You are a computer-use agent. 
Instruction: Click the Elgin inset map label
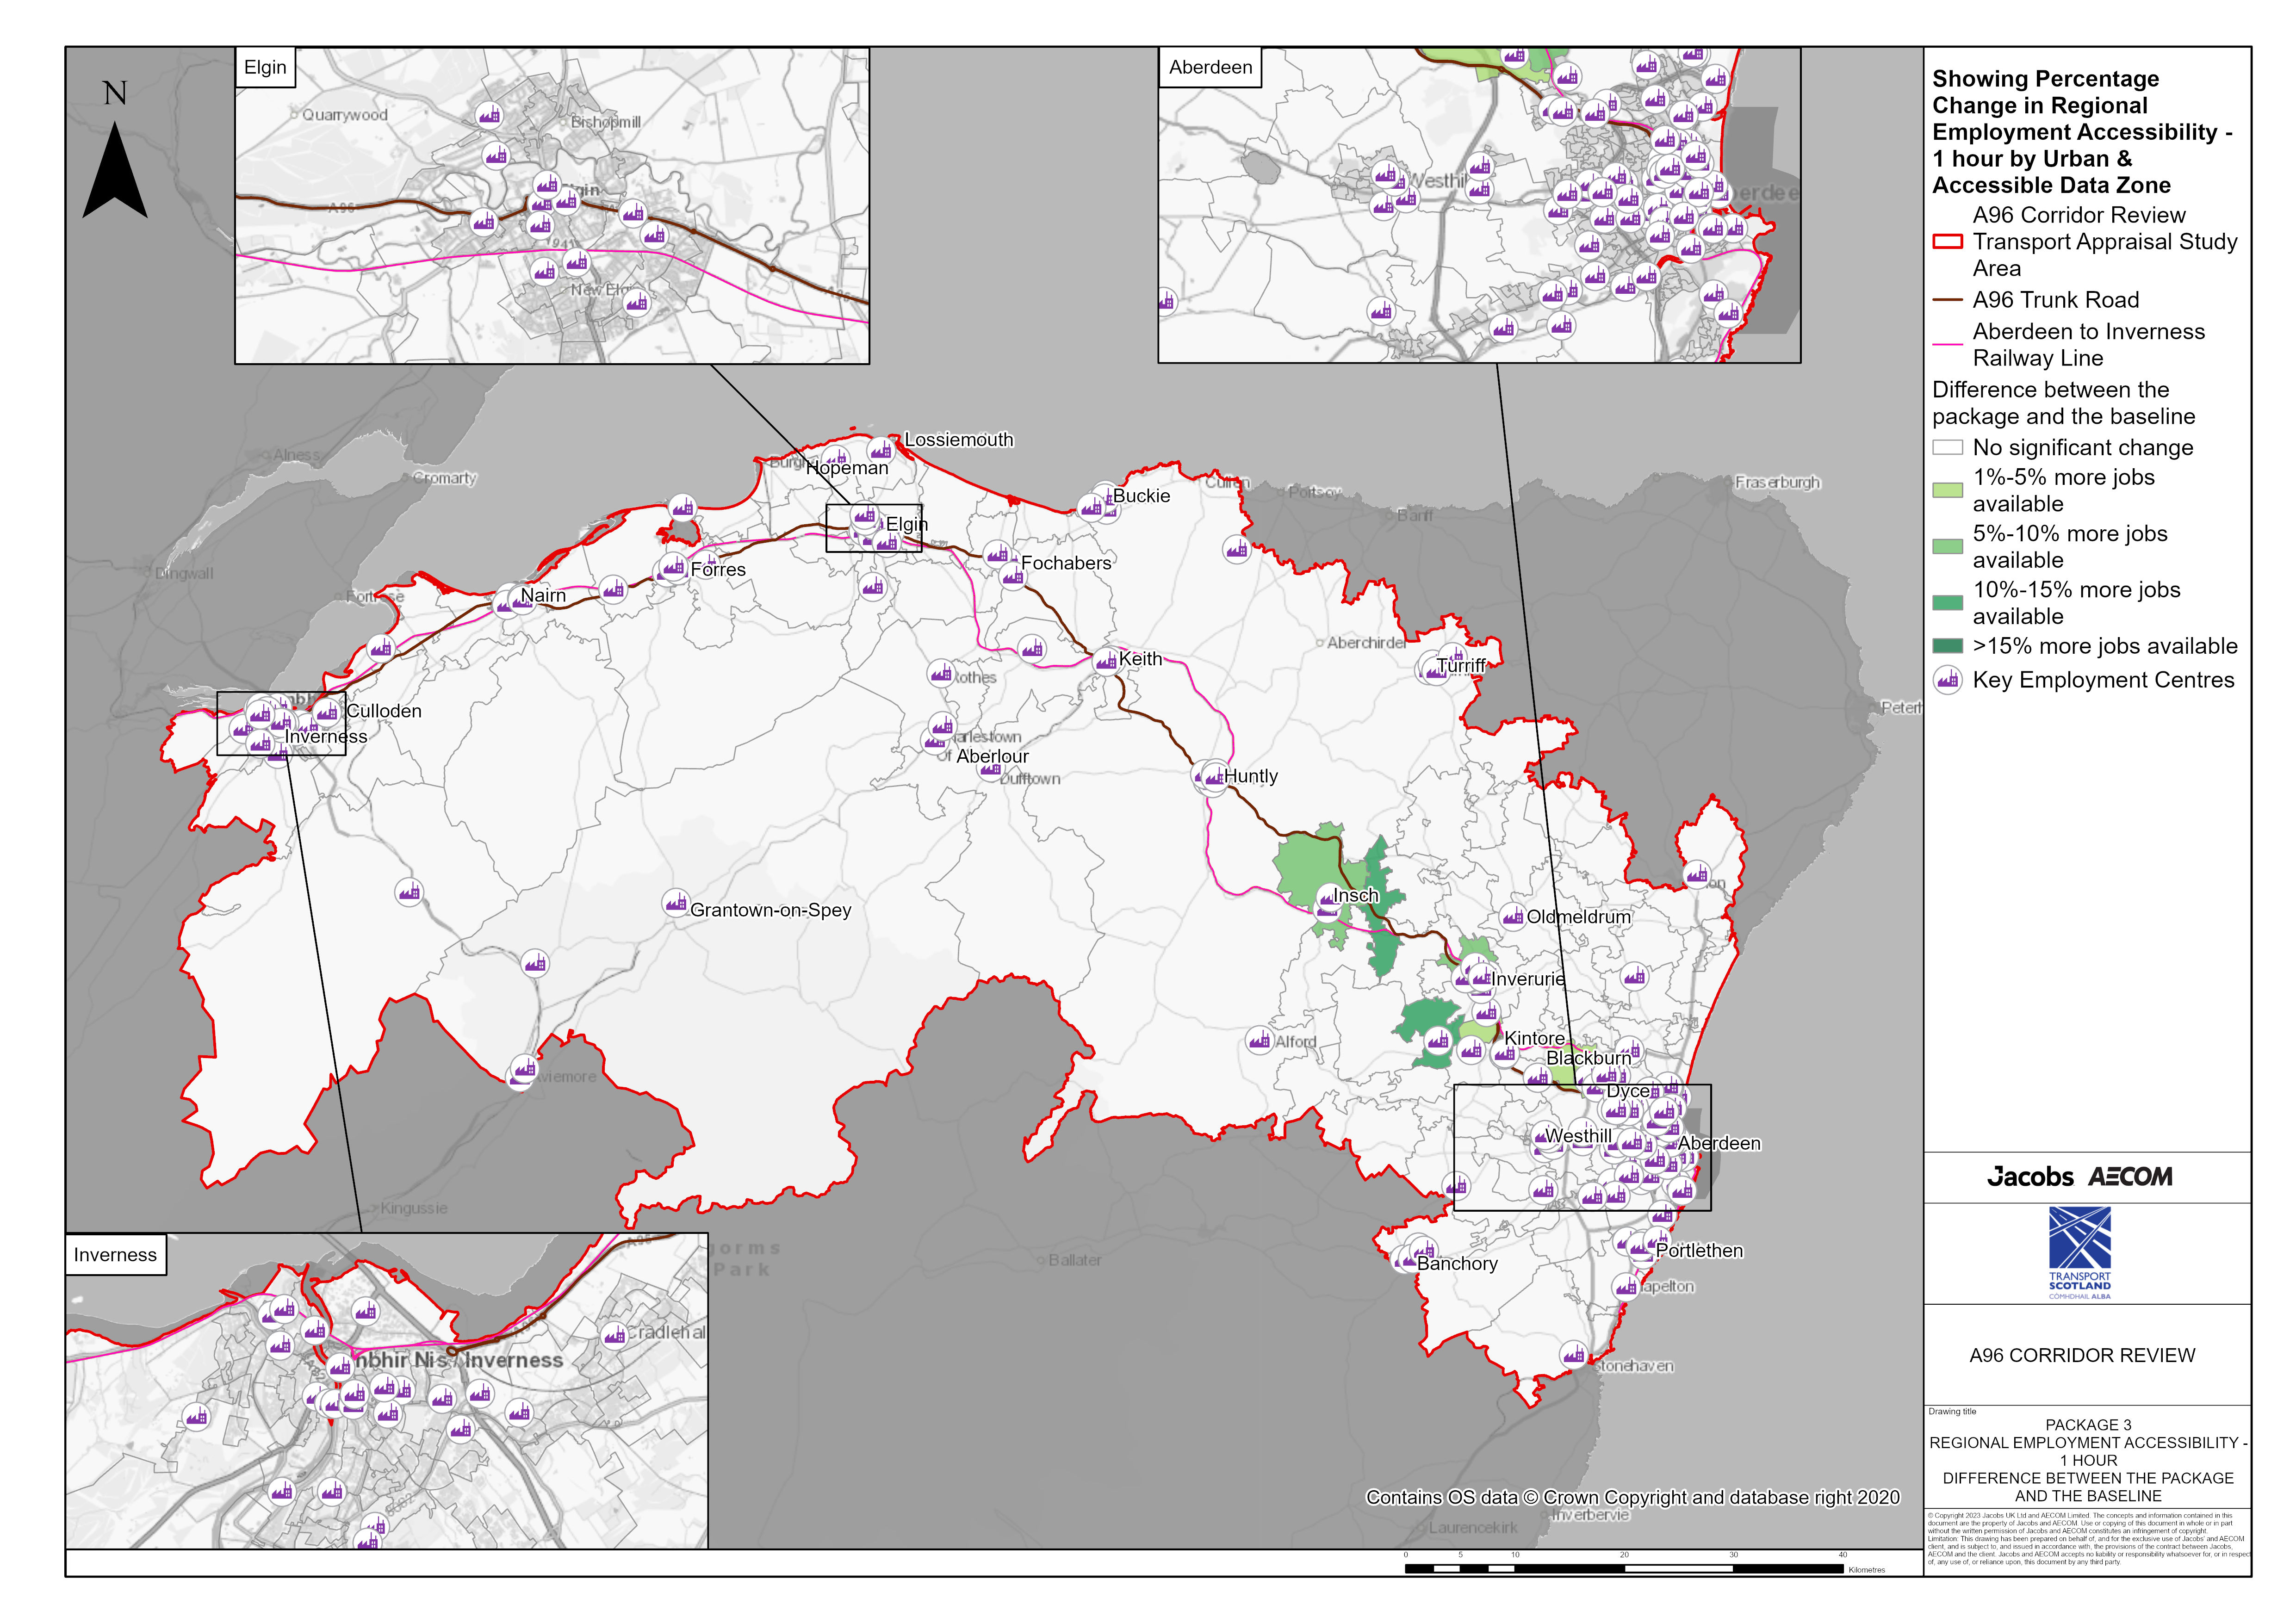click(x=265, y=68)
